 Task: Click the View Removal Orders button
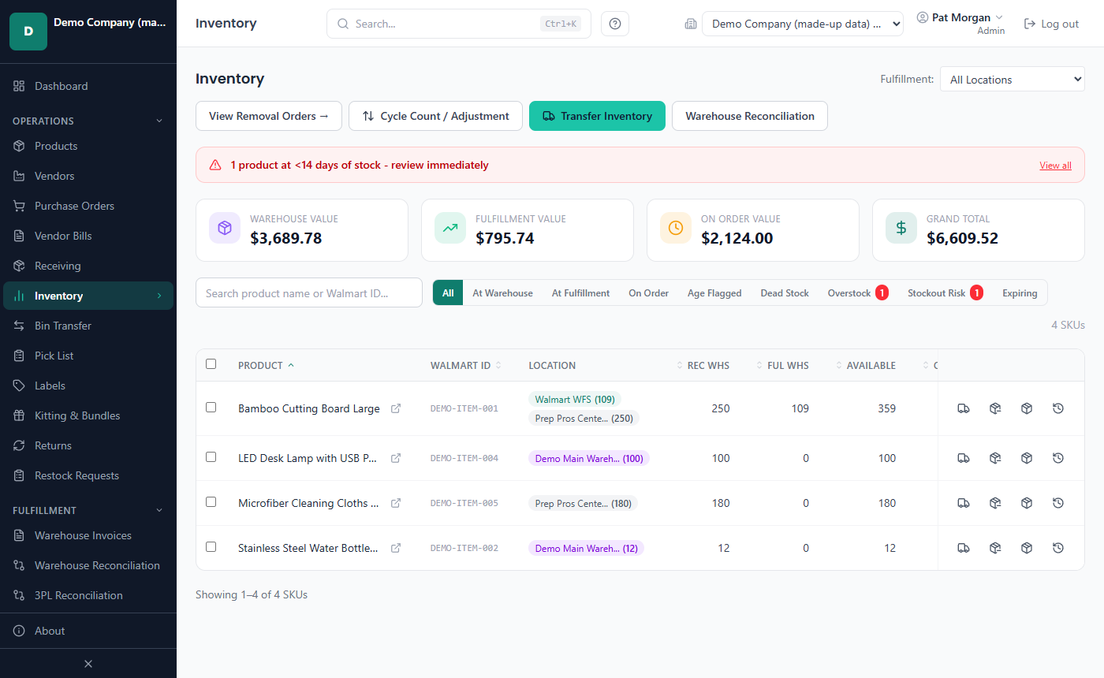pos(269,116)
